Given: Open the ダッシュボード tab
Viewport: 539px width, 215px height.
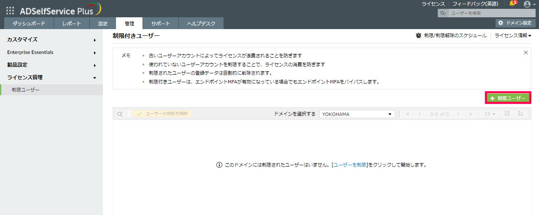Looking at the screenshot, I should click(x=29, y=24).
